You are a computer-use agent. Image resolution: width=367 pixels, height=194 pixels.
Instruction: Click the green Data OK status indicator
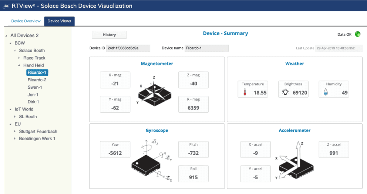(358, 34)
